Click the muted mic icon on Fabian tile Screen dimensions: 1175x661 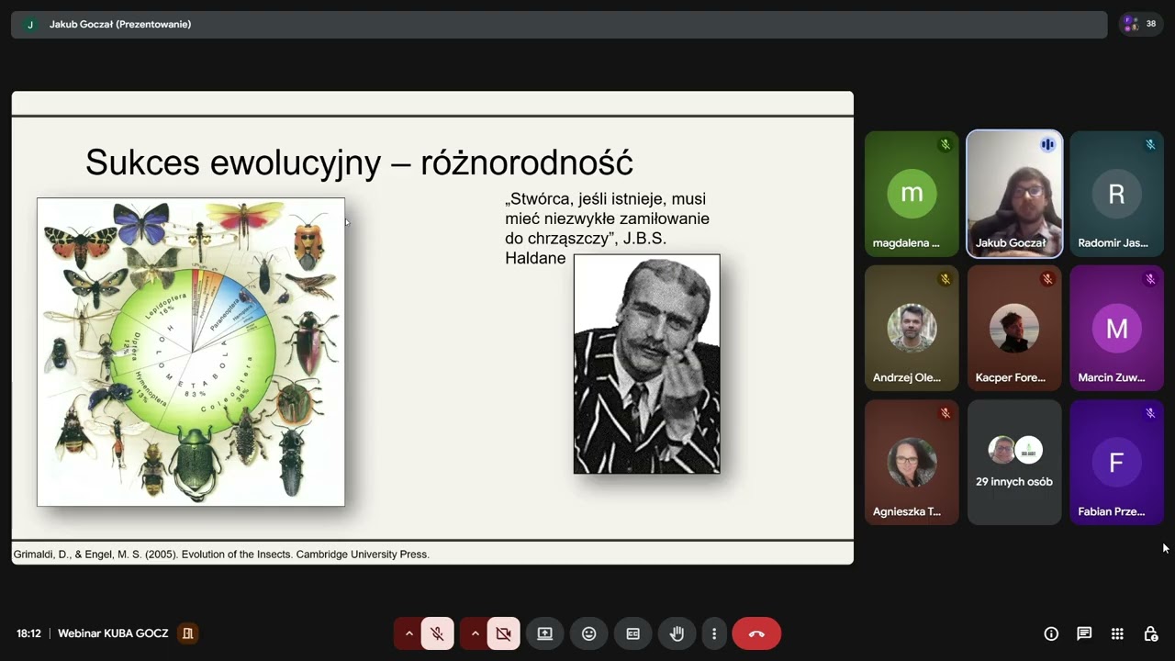point(1149,413)
